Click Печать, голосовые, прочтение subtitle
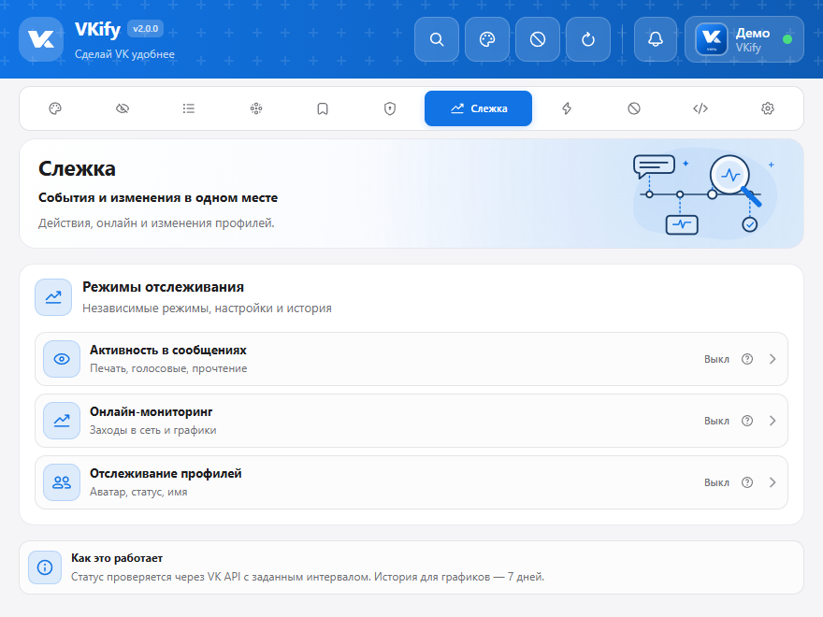This screenshot has height=617, width=823. 168,368
